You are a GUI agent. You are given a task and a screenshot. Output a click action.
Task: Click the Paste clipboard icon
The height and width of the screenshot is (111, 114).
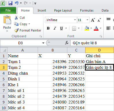click(x=7, y=20)
